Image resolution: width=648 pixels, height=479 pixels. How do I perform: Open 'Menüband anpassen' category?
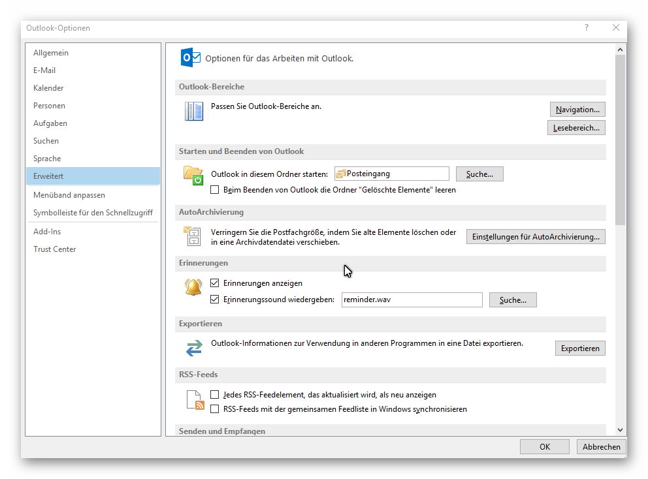pos(93,195)
